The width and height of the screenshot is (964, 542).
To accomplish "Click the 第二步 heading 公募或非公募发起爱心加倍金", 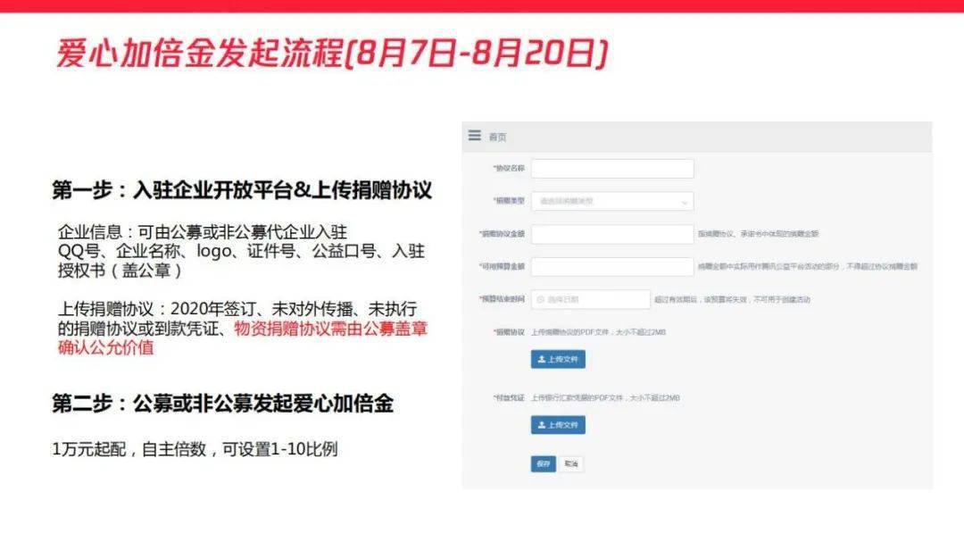I will coord(222,404).
